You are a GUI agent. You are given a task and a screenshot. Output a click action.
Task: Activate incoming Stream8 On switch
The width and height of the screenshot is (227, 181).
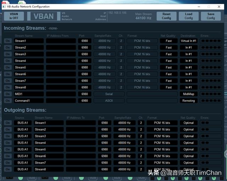coord(8,87)
